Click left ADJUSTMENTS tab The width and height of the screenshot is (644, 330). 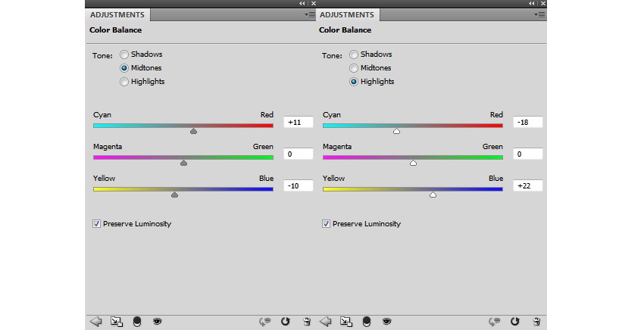(x=117, y=15)
